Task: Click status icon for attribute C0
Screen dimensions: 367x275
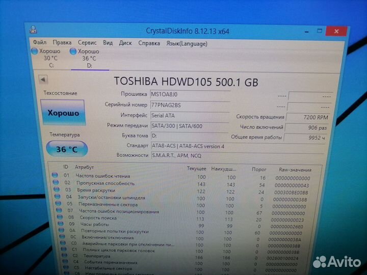Action: pyautogui.click(x=63, y=243)
